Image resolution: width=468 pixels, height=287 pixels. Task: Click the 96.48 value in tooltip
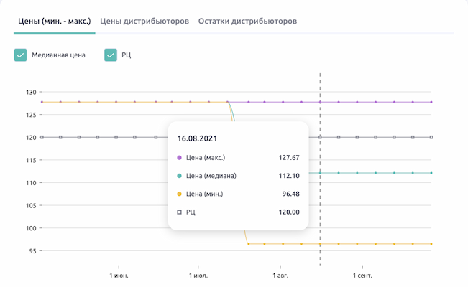click(290, 194)
